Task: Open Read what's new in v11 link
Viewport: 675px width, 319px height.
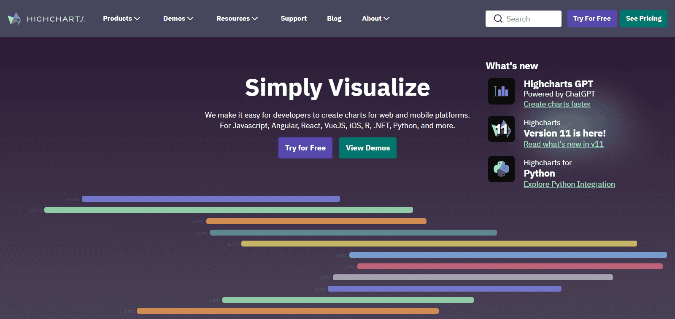Action: point(563,144)
